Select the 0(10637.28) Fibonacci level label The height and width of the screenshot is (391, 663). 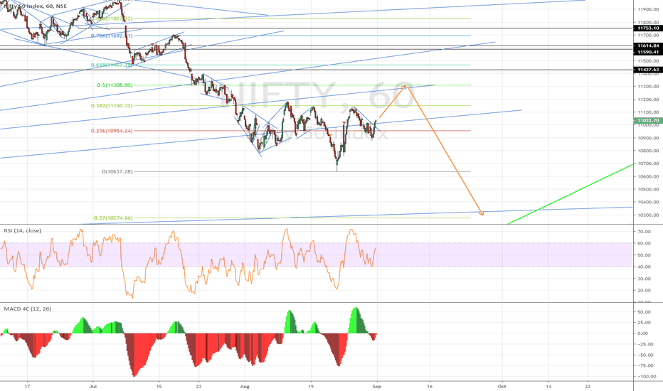(117, 171)
